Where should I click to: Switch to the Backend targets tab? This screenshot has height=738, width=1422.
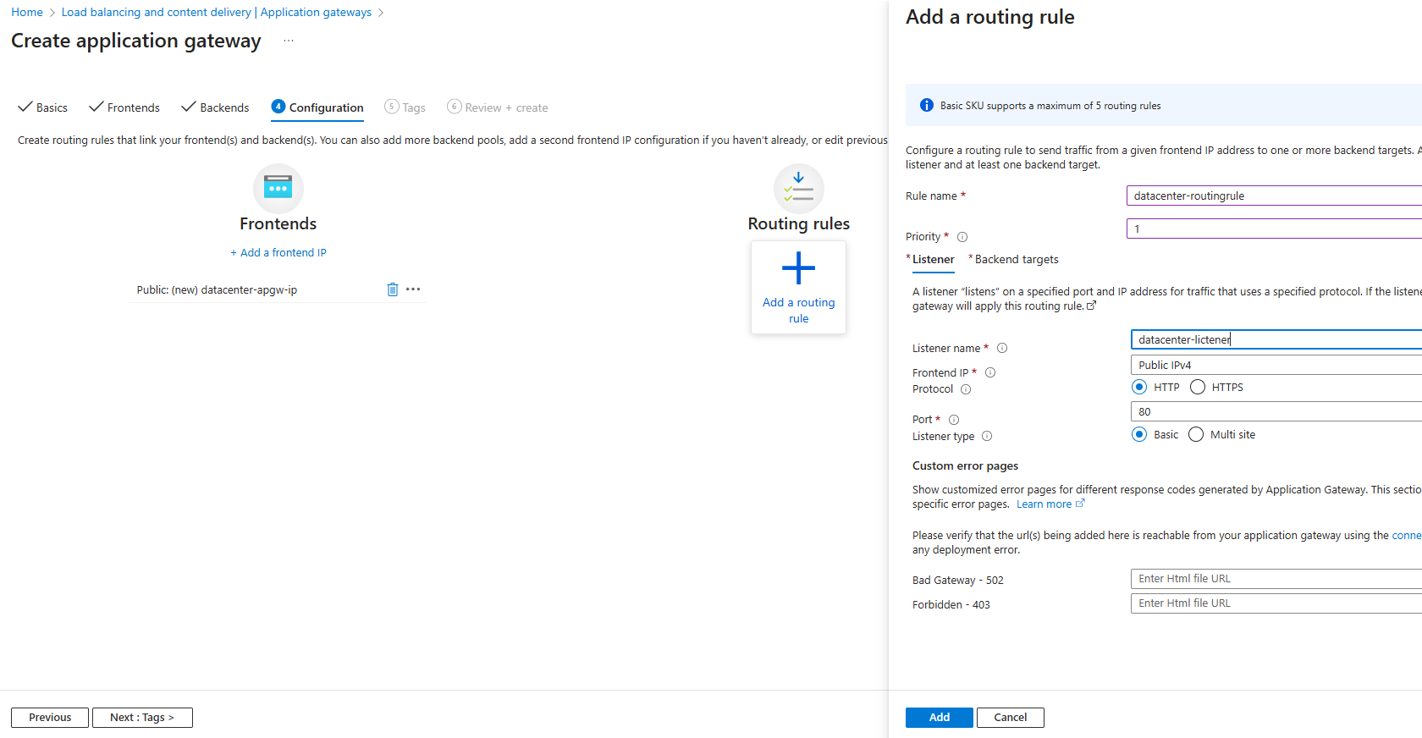pos(1016,260)
